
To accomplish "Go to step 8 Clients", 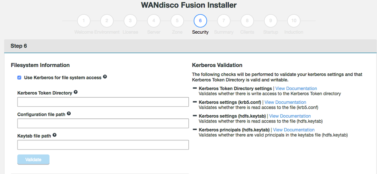I will 247,21.
